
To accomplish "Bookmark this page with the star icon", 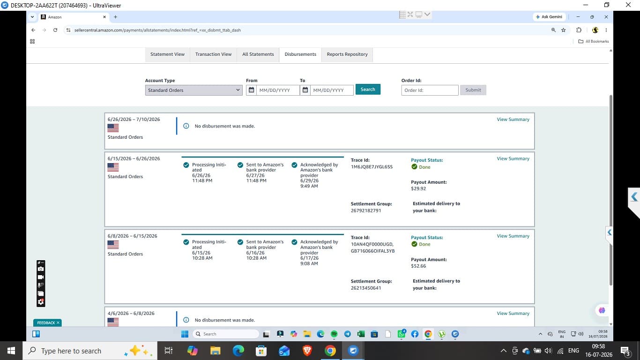I will click(564, 30).
